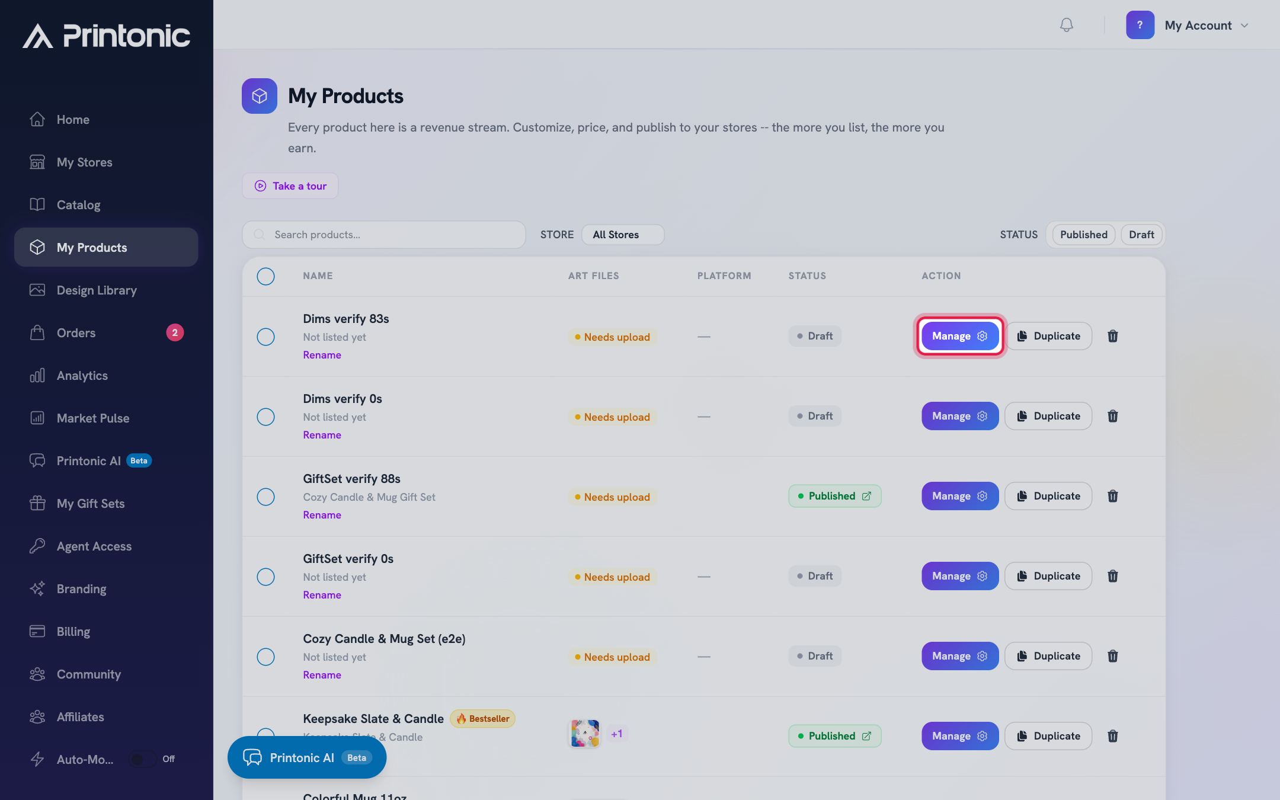This screenshot has height=800, width=1280.
Task: Manage the GiftSet verify 0s product
Action: click(960, 576)
